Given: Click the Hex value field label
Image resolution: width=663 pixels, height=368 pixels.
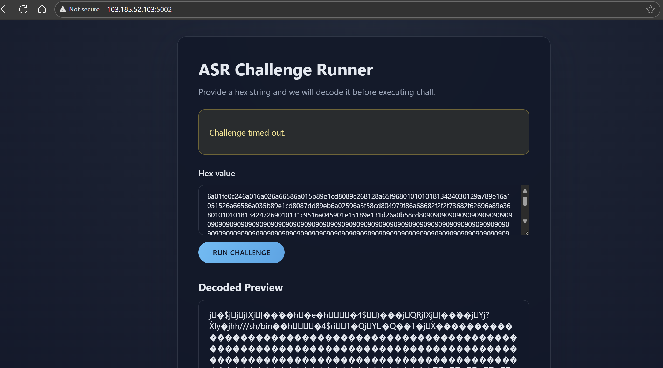Looking at the screenshot, I should point(217,173).
